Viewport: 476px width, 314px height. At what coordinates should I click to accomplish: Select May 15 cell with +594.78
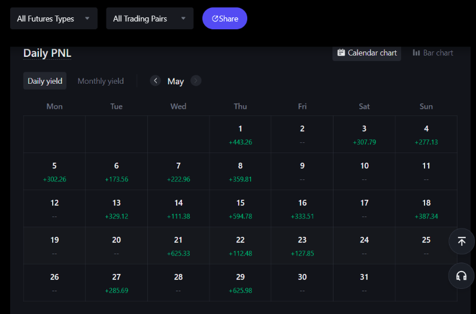[x=240, y=209]
